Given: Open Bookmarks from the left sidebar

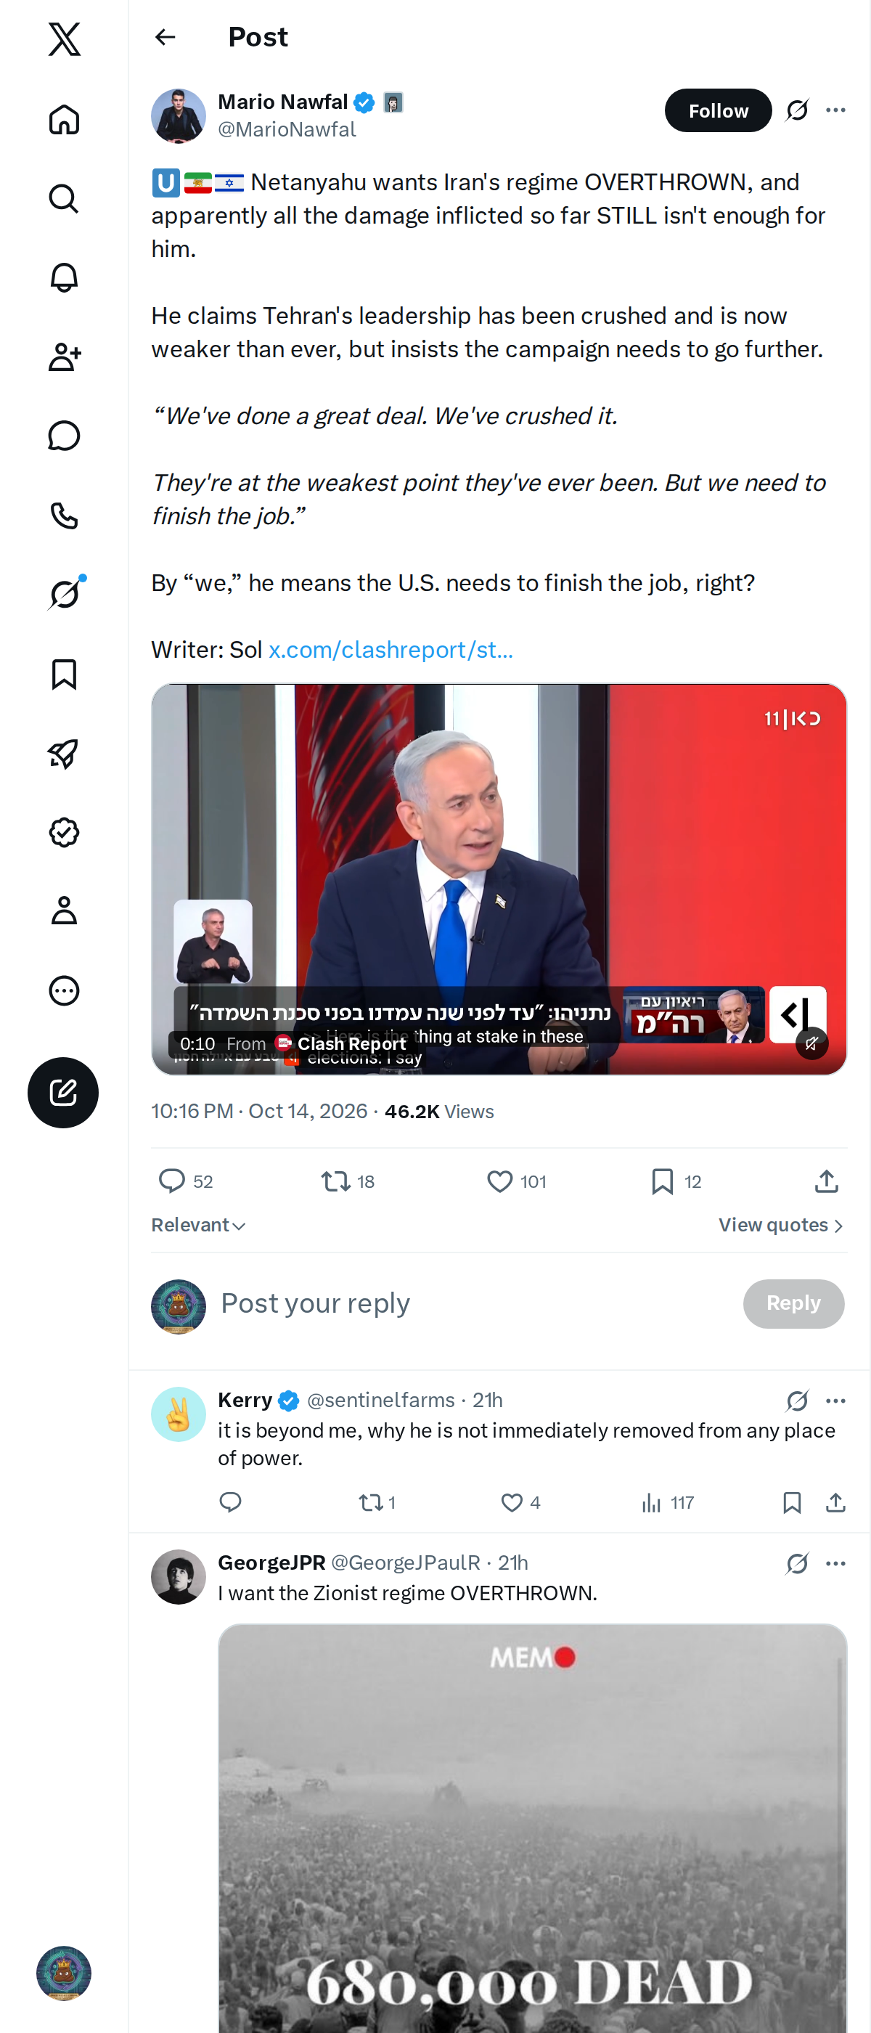Looking at the screenshot, I should [x=64, y=674].
